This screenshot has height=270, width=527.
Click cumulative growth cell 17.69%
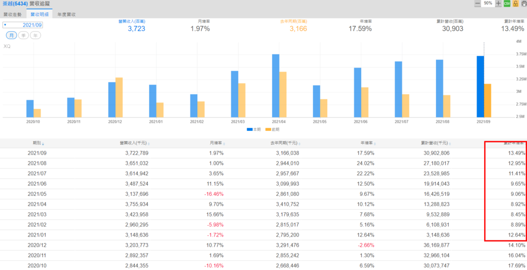point(517,266)
